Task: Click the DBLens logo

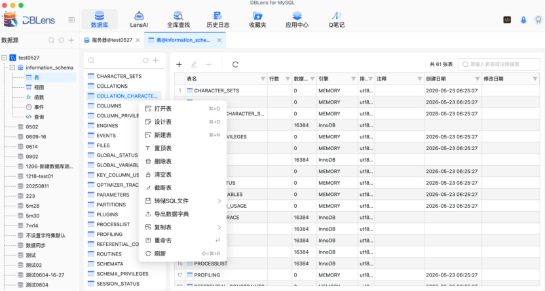Action: (29, 20)
